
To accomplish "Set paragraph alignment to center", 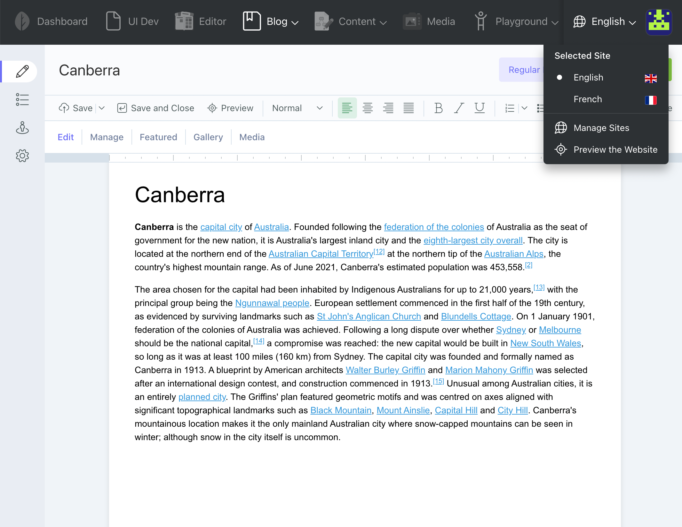I will click(368, 108).
